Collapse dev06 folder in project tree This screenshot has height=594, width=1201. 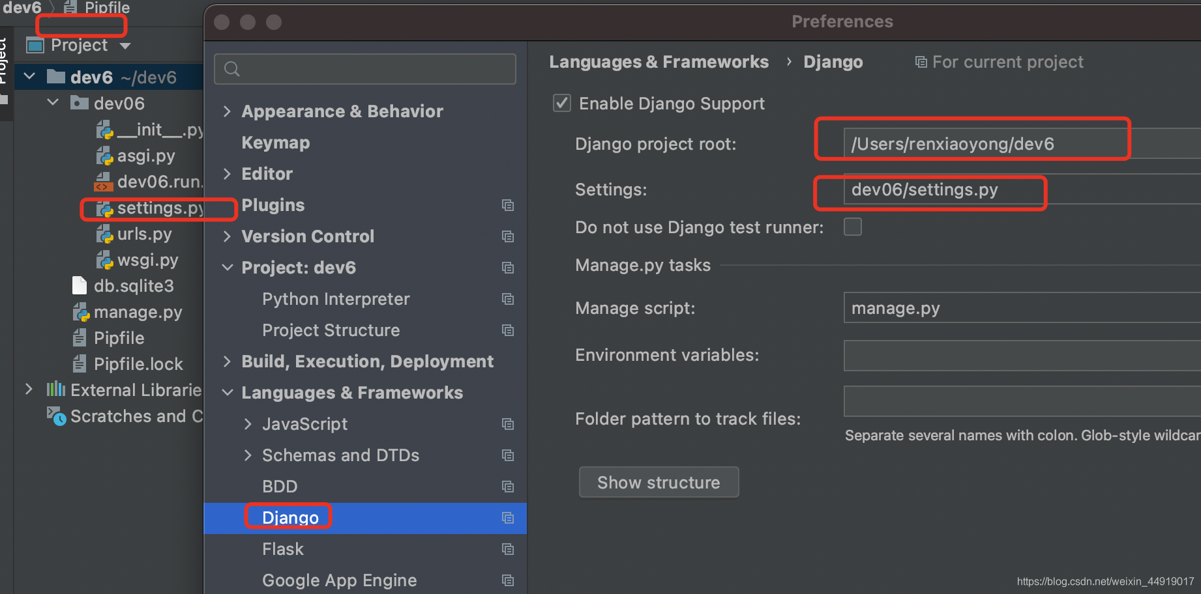tap(53, 103)
